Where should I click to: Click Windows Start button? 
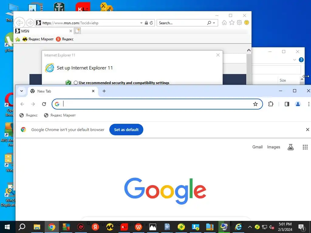pos(7,227)
